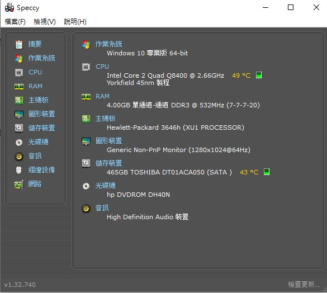
Task: Open the 音訊 speaker icon in sidebar
Action: coord(19,157)
